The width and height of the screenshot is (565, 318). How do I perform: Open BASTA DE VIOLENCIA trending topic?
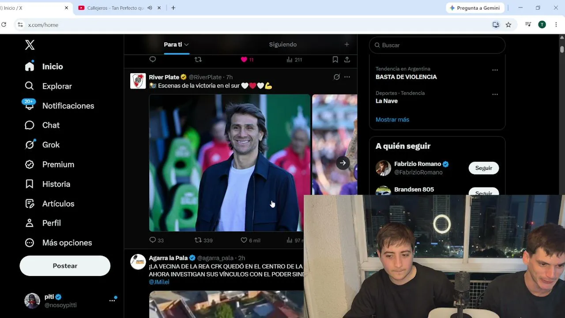406,77
